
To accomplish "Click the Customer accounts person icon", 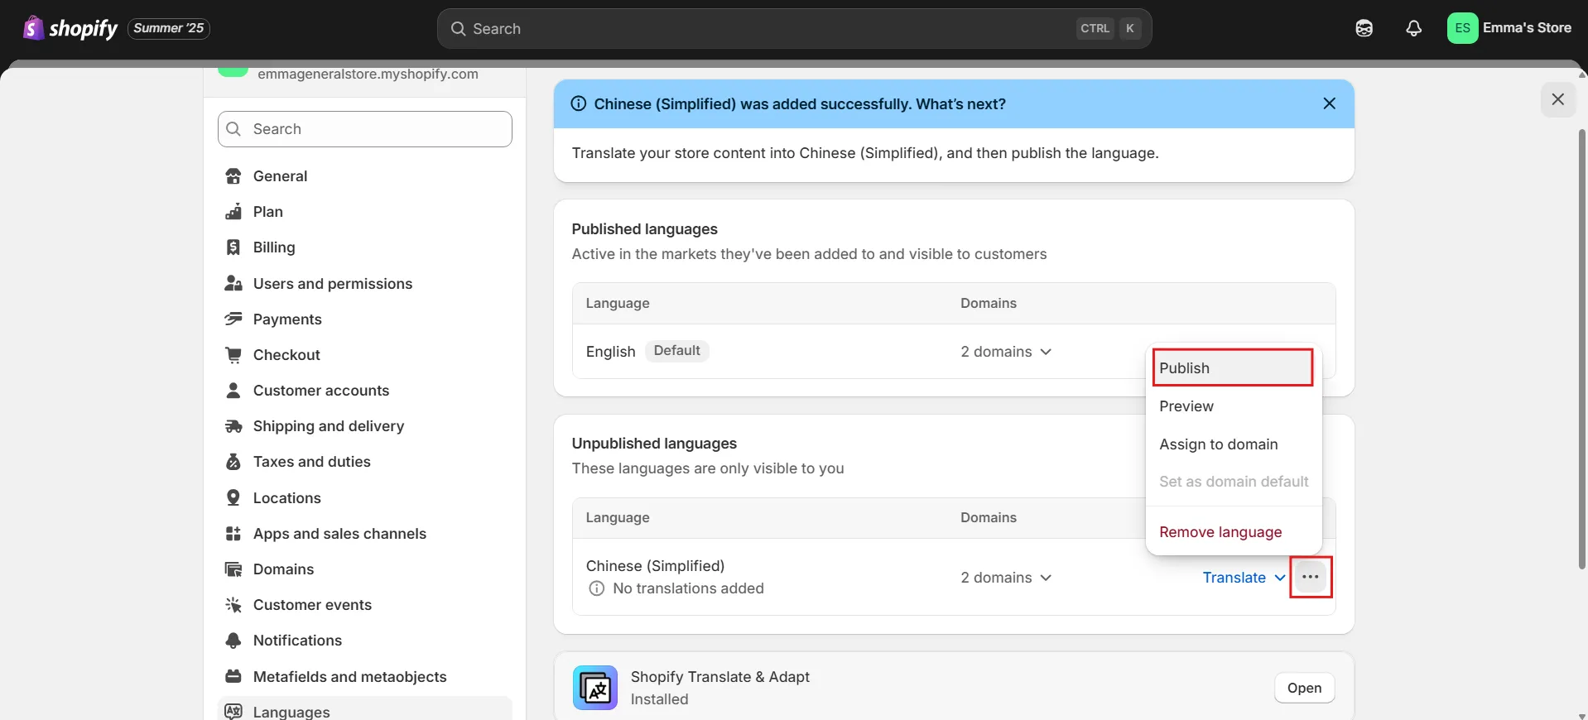I will [x=233, y=391].
